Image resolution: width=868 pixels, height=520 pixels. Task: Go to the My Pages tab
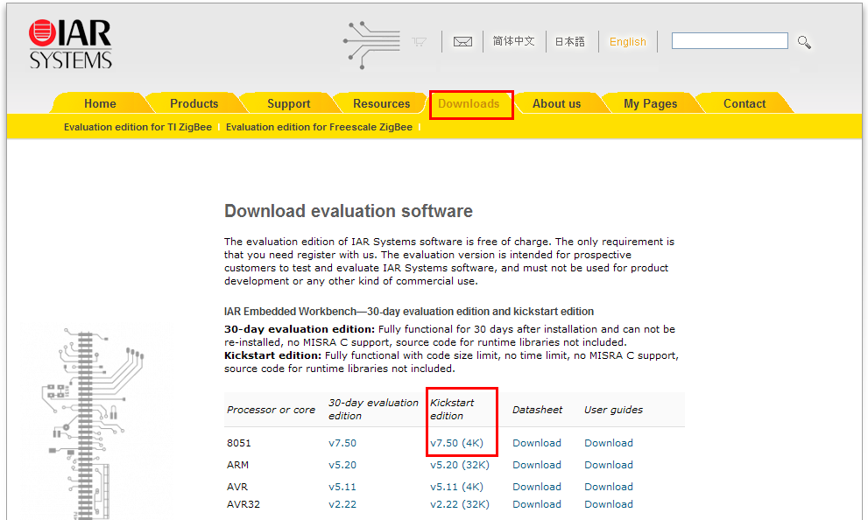651,103
